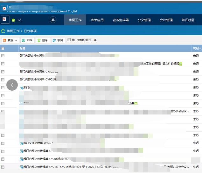Click the gray left-arrow back circle

[12, 85]
